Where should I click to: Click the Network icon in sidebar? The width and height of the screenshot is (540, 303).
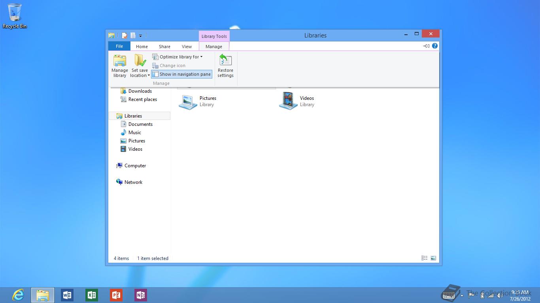119,182
